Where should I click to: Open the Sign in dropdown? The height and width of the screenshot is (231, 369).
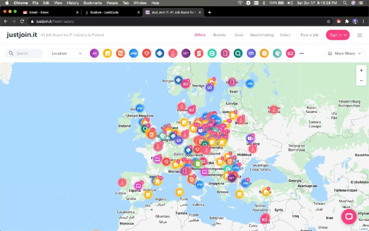(x=338, y=35)
